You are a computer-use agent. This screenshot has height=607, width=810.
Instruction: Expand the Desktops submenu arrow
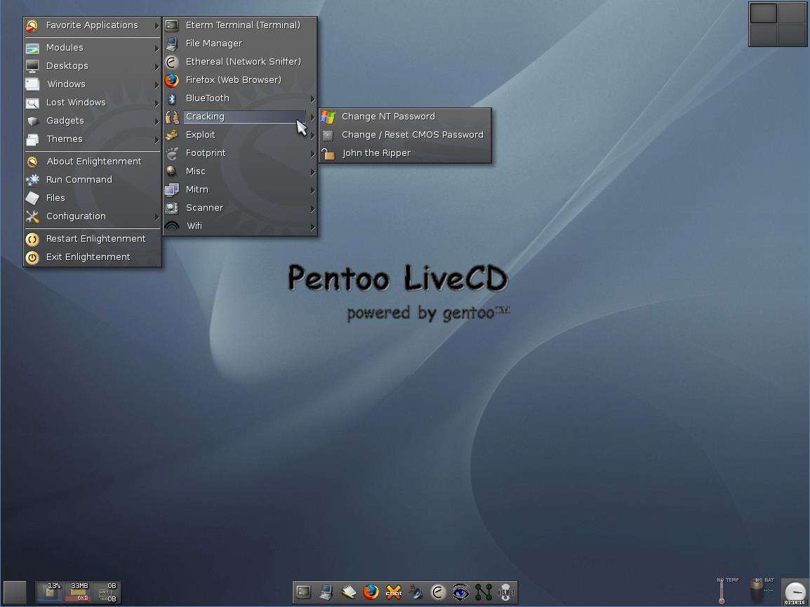pyautogui.click(x=157, y=67)
